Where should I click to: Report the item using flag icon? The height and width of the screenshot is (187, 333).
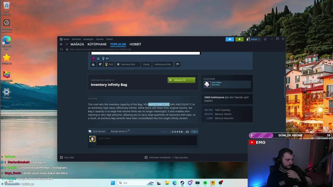[x=177, y=64]
